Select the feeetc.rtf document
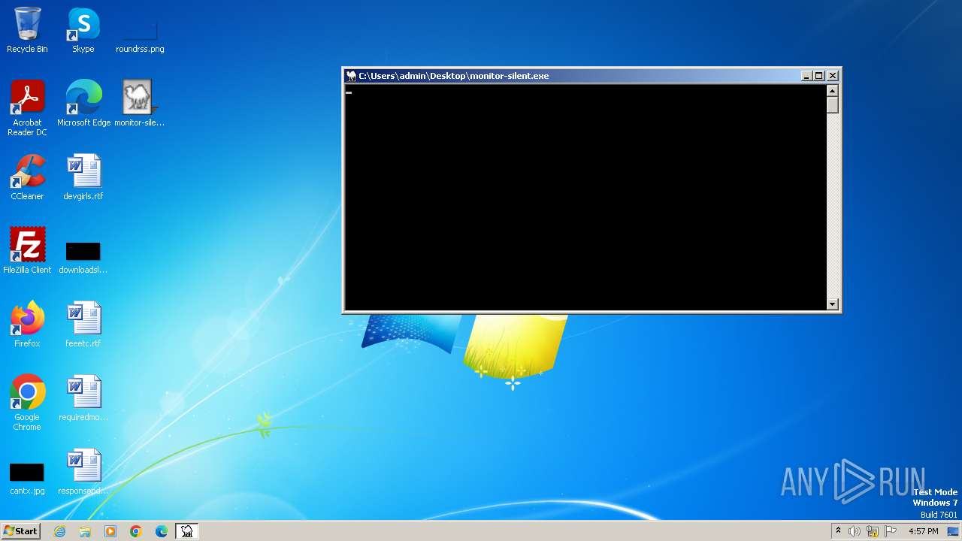 pos(83,325)
